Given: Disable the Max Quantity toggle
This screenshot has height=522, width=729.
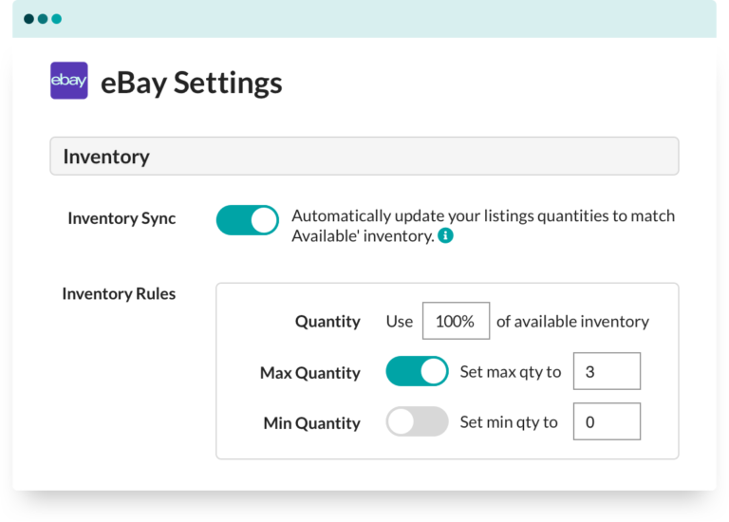Looking at the screenshot, I should tap(417, 371).
